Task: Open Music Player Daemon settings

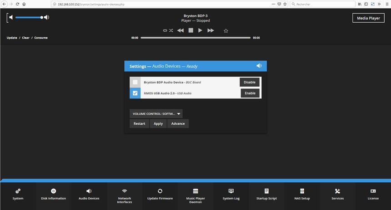Action: (195, 196)
